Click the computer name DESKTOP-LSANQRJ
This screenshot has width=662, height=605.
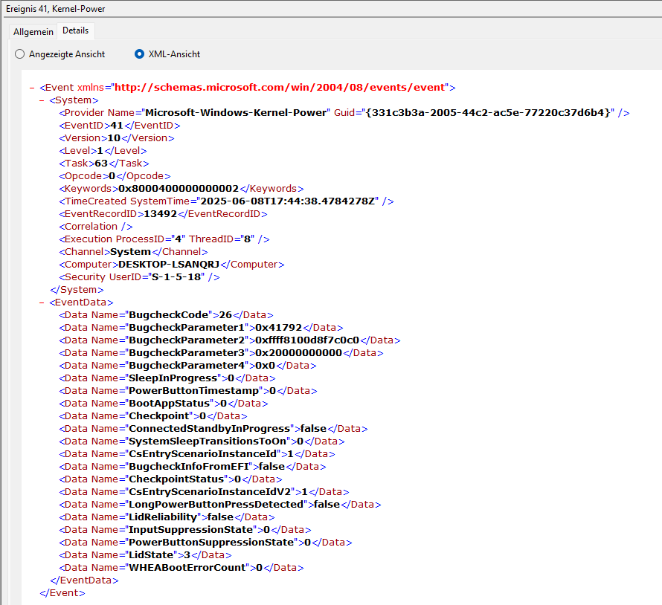pos(169,265)
